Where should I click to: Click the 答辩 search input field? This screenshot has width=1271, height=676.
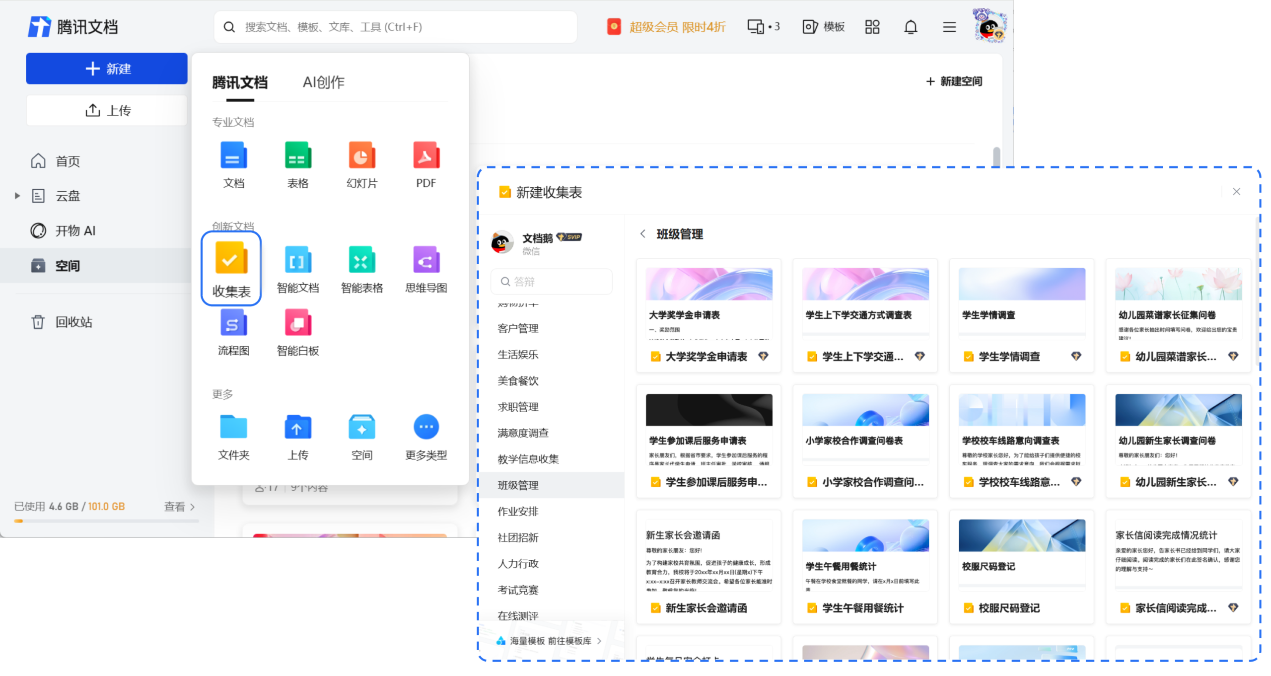click(x=551, y=281)
